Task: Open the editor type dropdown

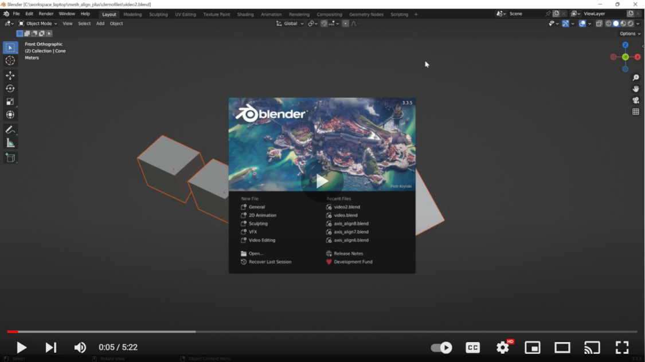Action: (9, 23)
